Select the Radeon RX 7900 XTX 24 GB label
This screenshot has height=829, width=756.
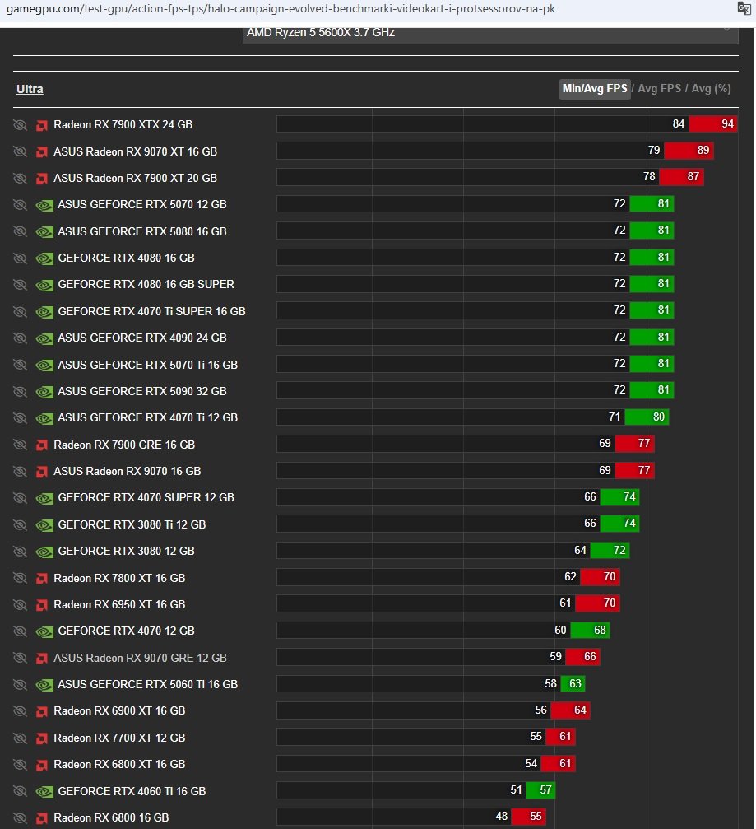123,125
